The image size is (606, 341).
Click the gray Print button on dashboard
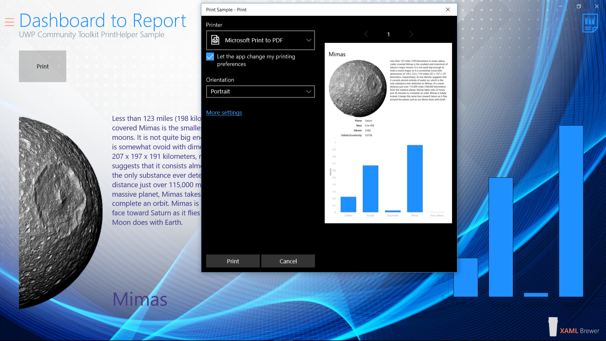[43, 66]
